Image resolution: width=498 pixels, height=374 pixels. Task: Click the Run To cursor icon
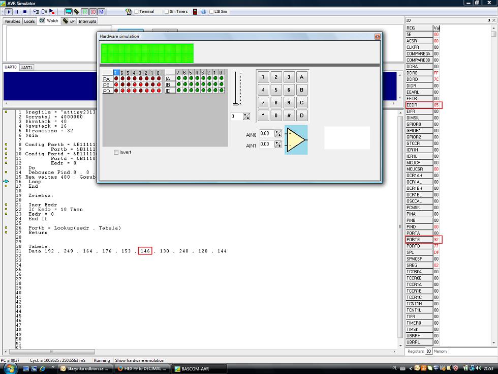[52, 12]
